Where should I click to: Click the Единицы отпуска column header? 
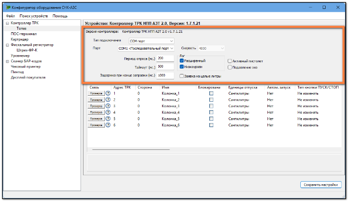click(243, 87)
